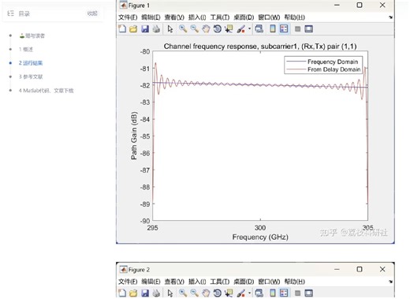This screenshot has height=299, width=410.
Task: Toggle Insert Legend in Figure 2 toolbar
Action: 284,293
